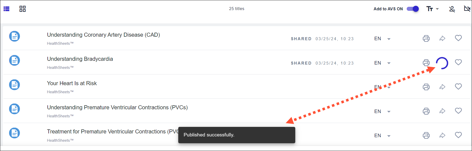This screenshot has height=151, width=472.
Task: Expand language dropdown for Coronary Artery Disease
Action: [x=389, y=39]
